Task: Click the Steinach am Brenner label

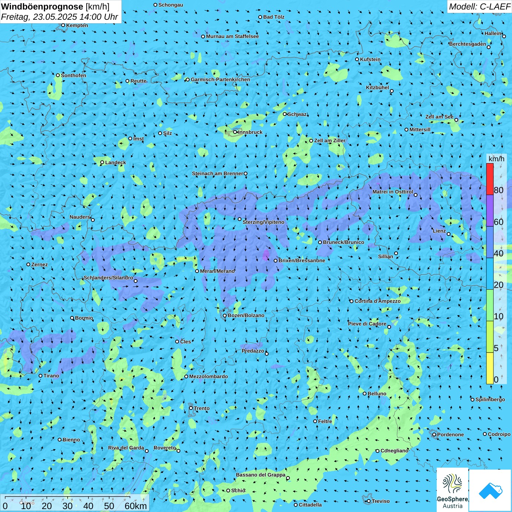Action: click(218, 173)
